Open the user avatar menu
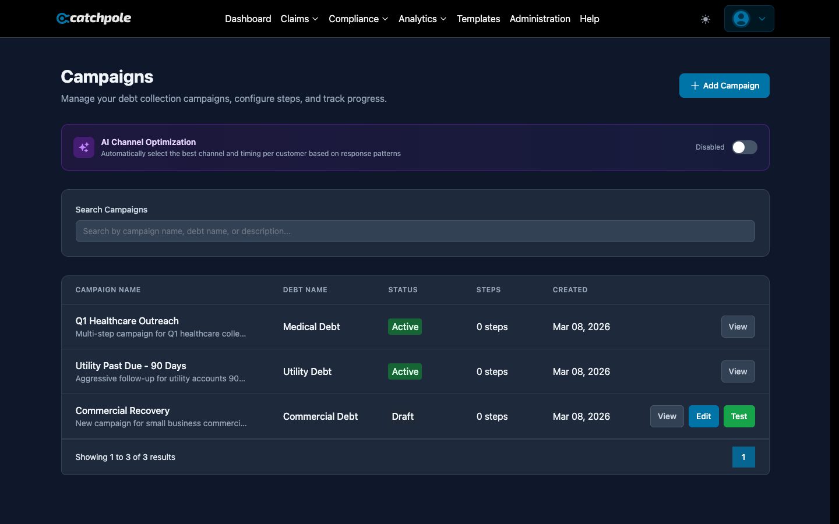 (x=749, y=19)
